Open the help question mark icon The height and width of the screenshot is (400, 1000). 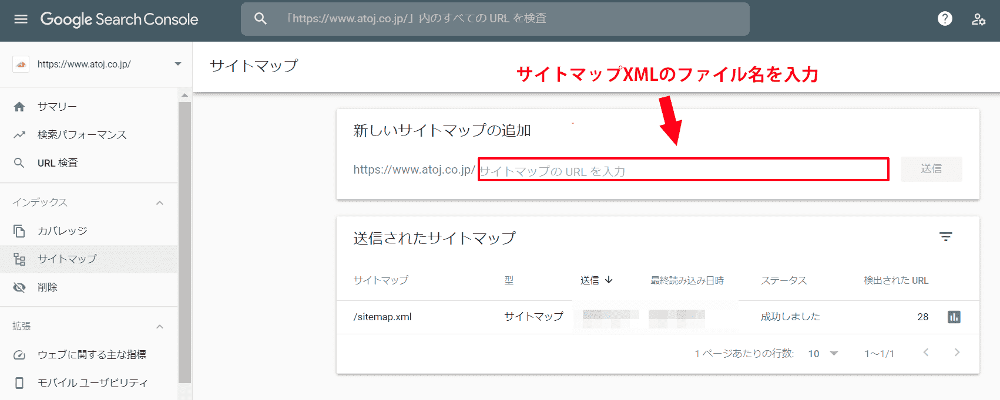point(945,19)
